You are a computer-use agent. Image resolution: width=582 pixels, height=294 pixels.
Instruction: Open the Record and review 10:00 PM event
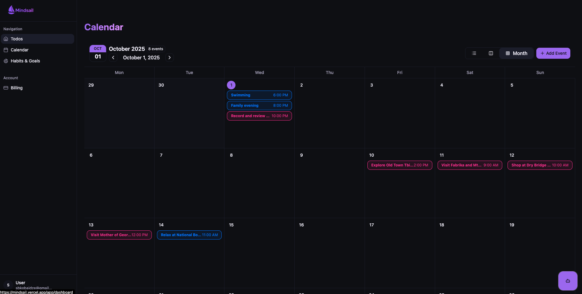(x=259, y=116)
